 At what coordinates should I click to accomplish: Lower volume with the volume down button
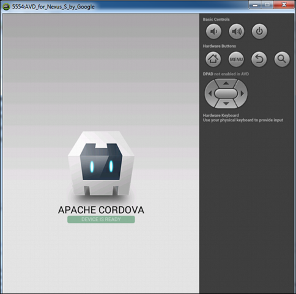[213, 32]
